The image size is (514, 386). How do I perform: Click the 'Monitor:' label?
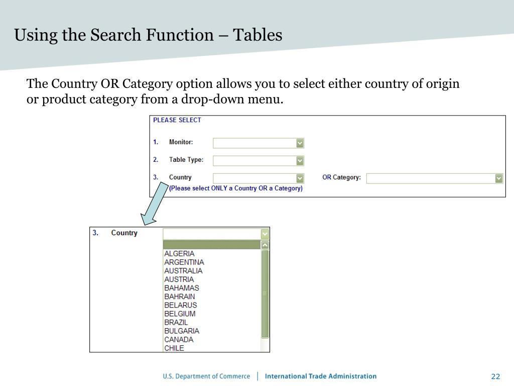click(181, 142)
